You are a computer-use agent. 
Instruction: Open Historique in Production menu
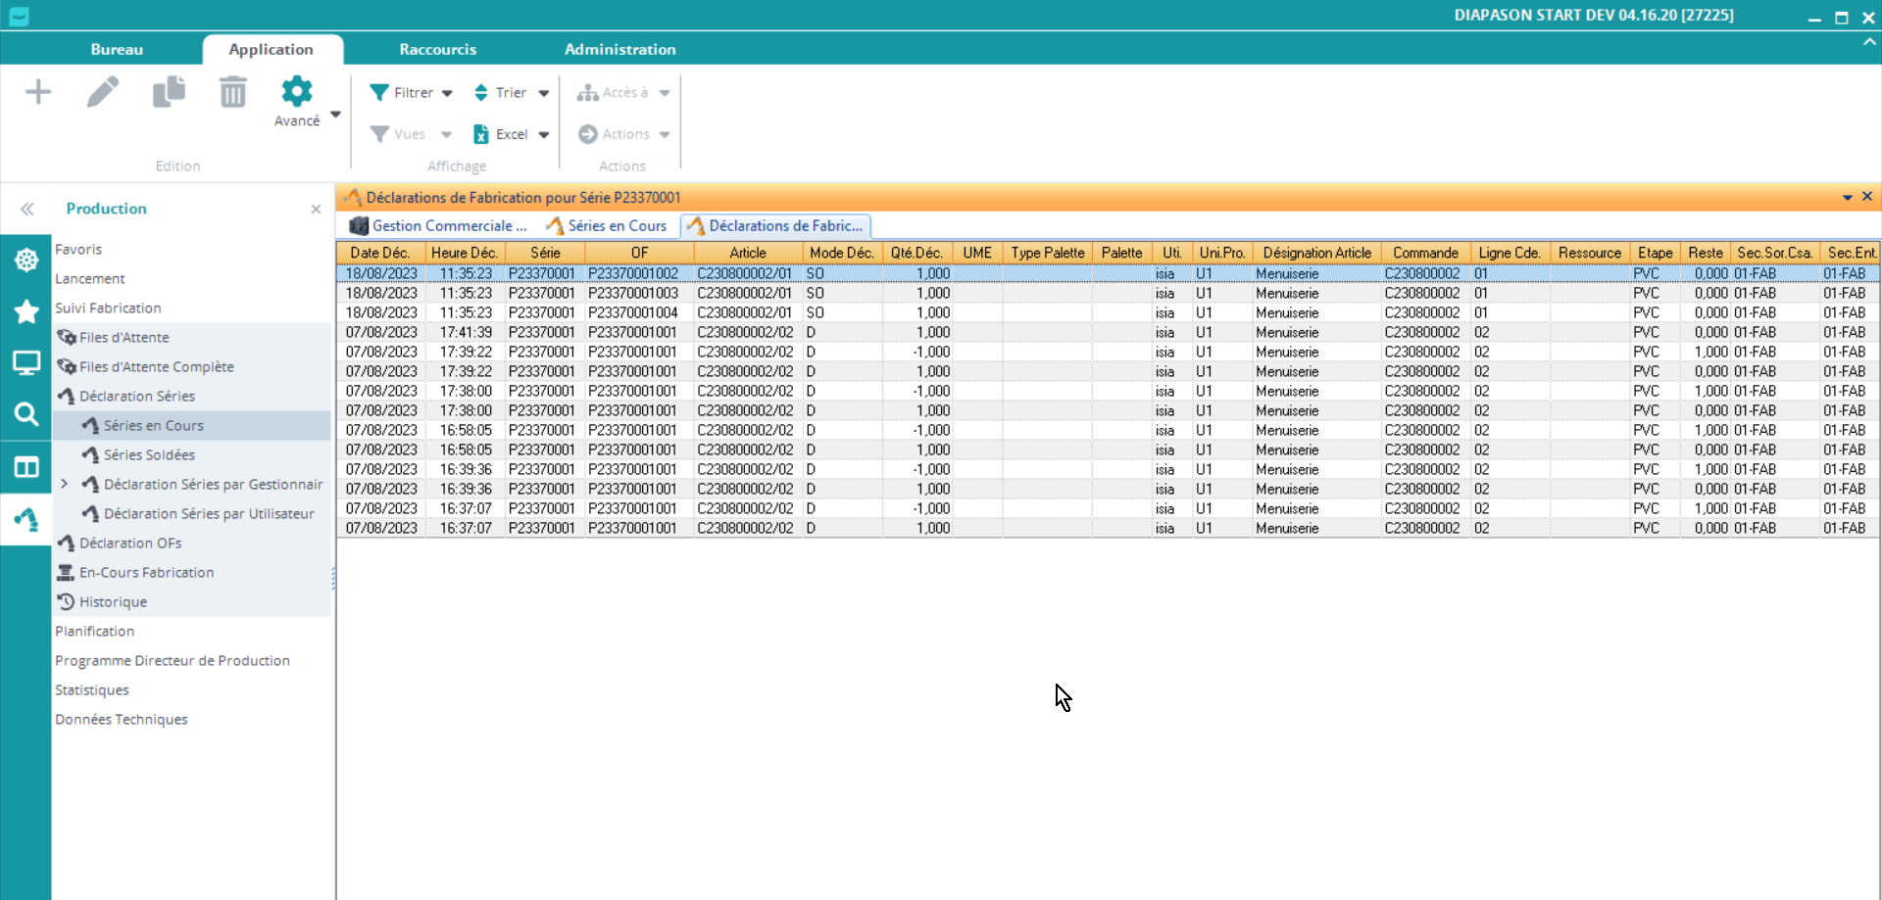pyautogui.click(x=113, y=601)
